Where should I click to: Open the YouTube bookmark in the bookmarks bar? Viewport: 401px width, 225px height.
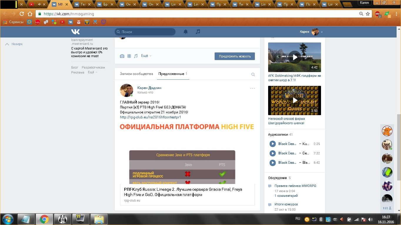(x=62, y=22)
